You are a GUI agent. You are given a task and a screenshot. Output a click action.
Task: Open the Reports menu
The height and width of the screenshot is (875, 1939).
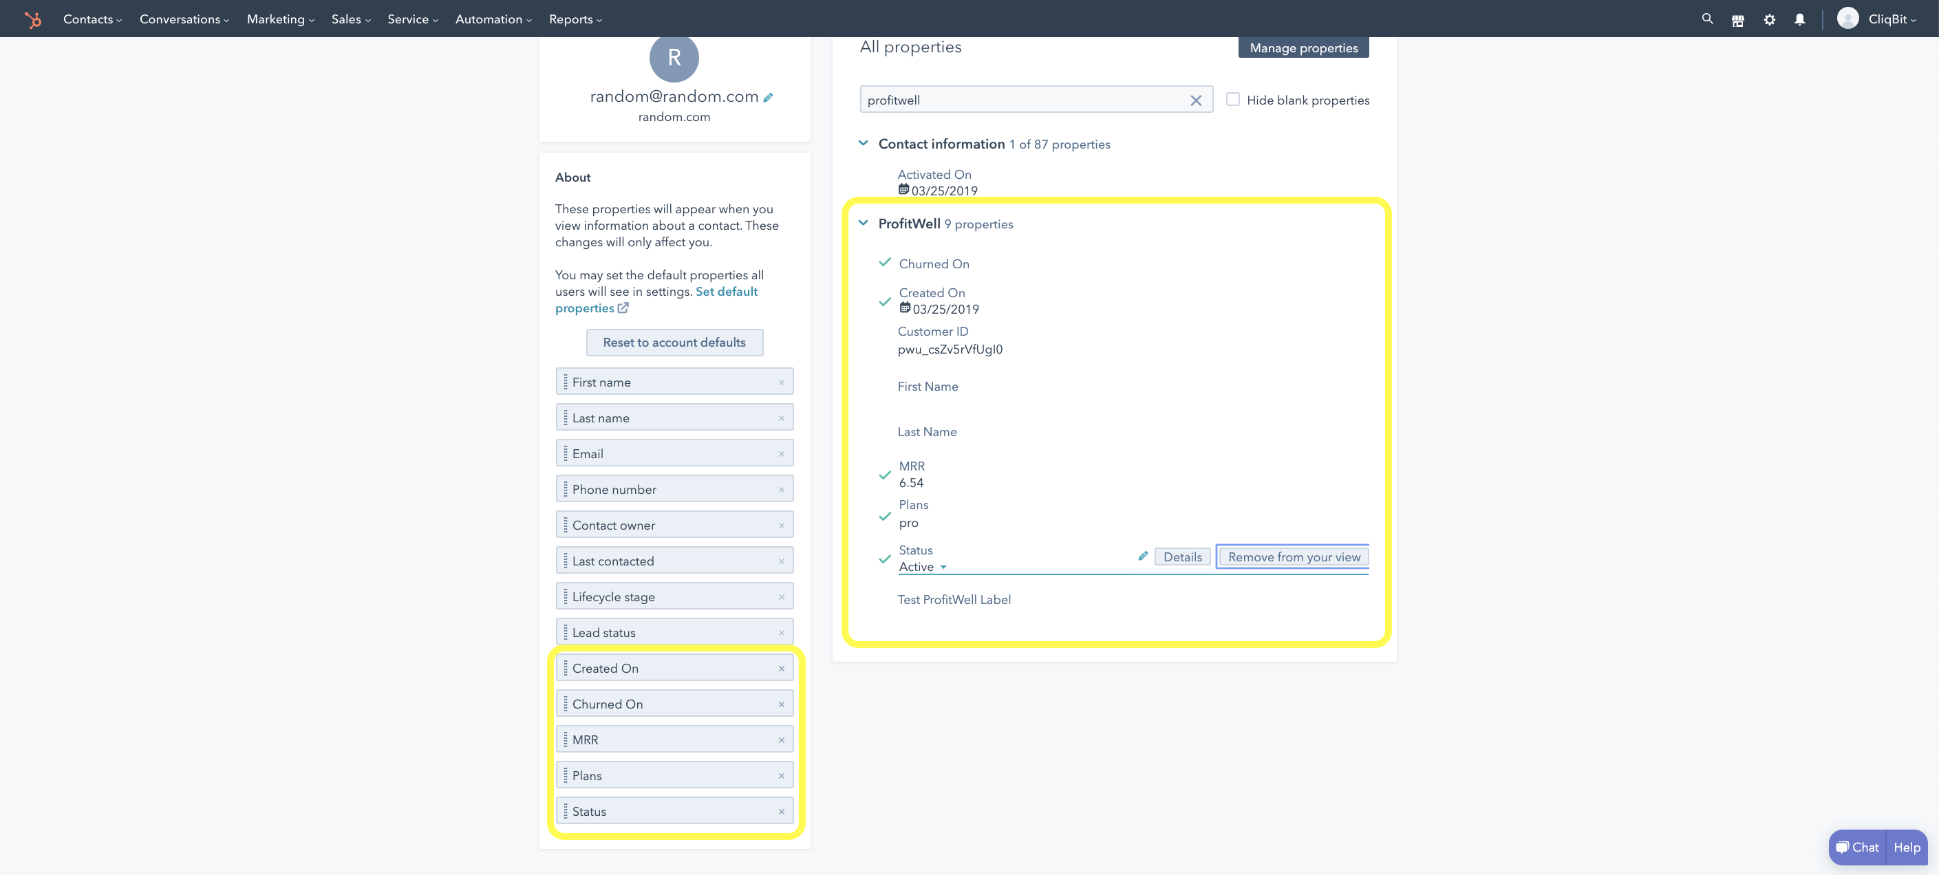[575, 19]
